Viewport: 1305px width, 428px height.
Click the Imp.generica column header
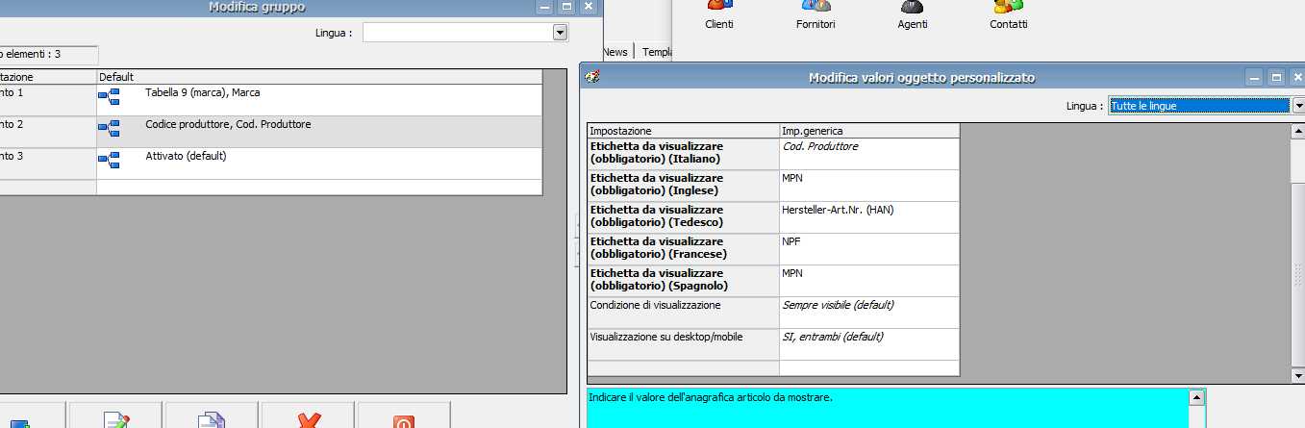pos(869,131)
